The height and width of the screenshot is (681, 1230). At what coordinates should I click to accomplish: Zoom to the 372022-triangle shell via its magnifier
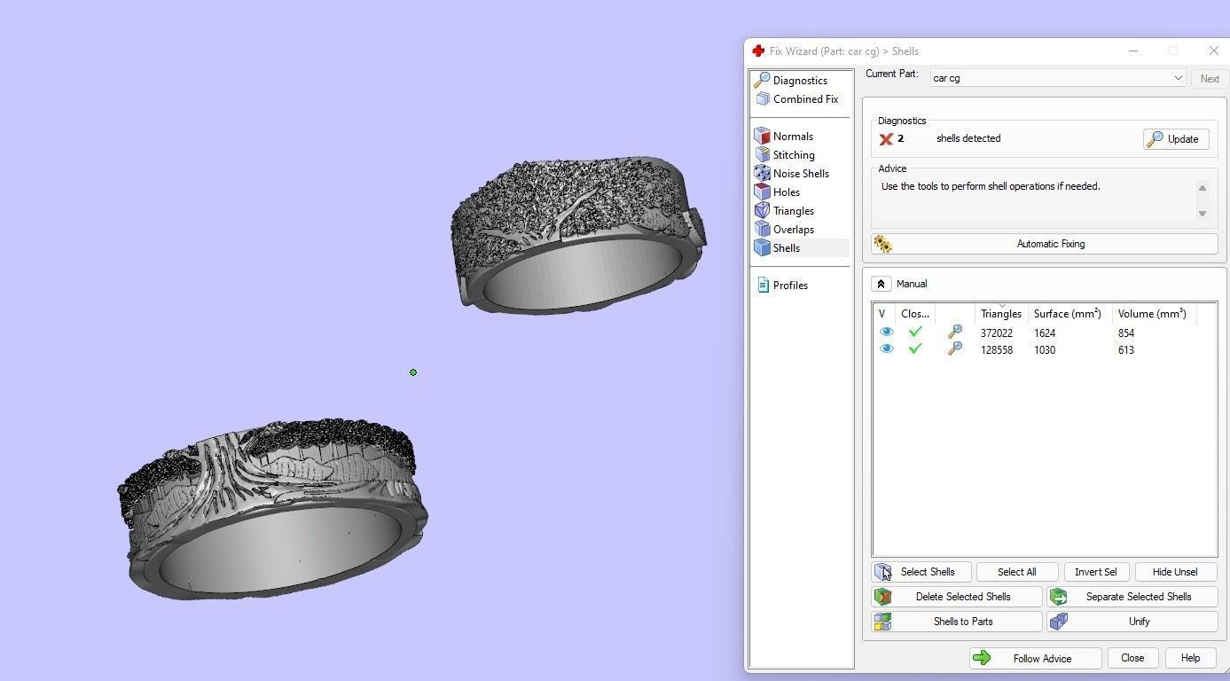point(954,333)
